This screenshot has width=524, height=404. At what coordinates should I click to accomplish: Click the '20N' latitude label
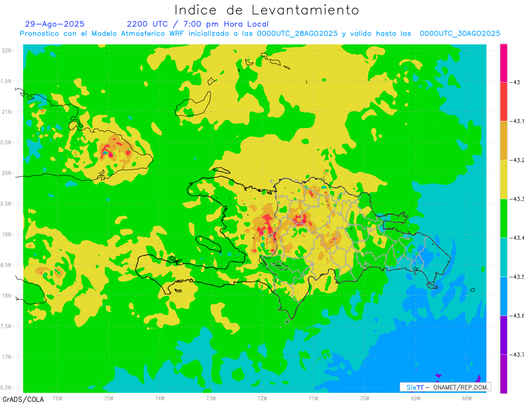tap(7, 173)
